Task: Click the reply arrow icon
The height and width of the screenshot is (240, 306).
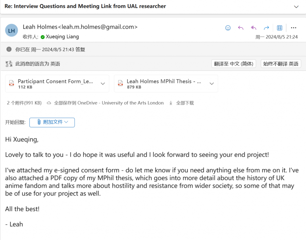Action: point(241,28)
